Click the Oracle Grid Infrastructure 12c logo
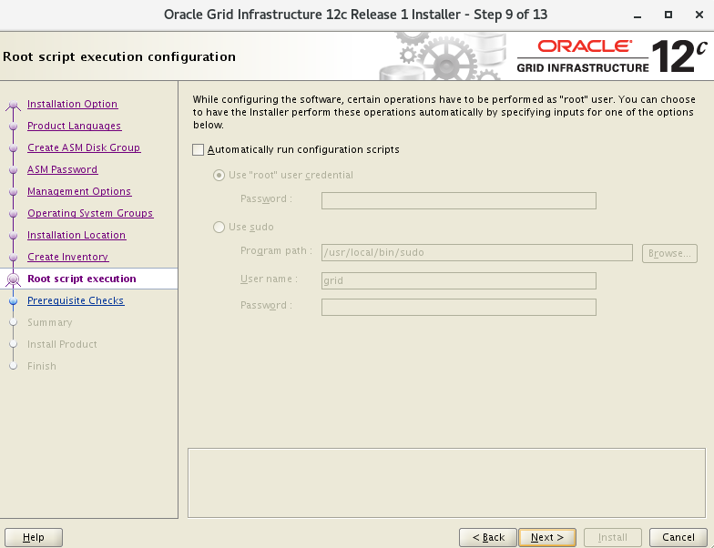Screen dimensions: 714x548 612,56
